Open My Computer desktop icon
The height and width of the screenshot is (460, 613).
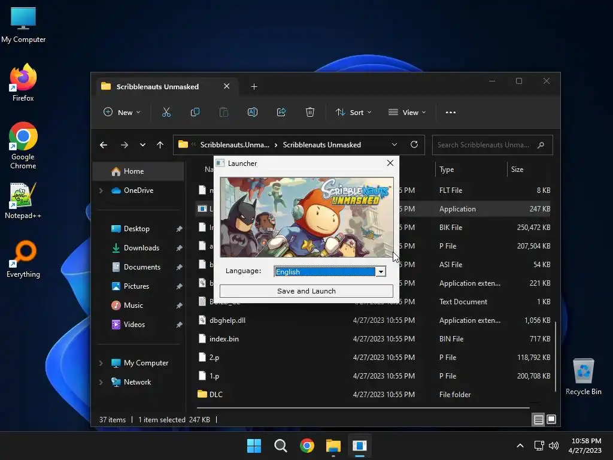(23, 25)
